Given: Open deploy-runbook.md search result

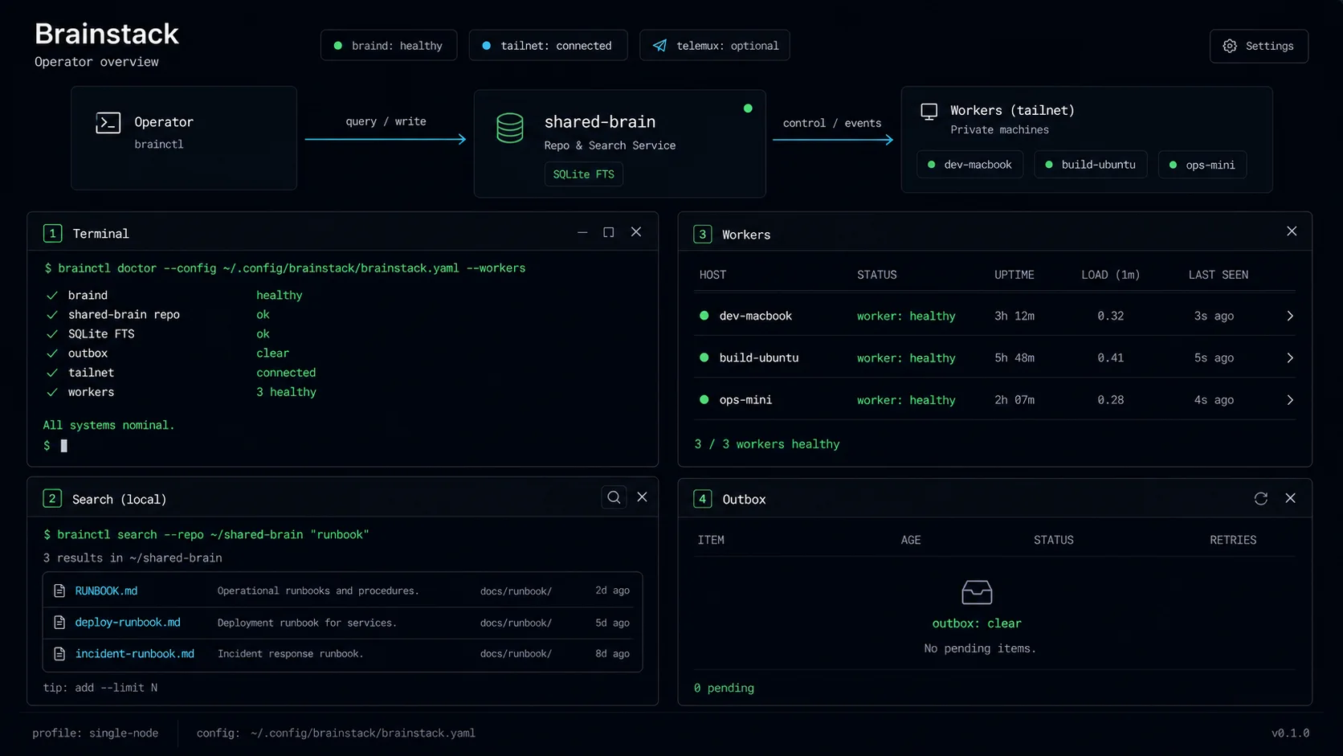Looking at the screenshot, I should pyautogui.click(x=128, y=623).
